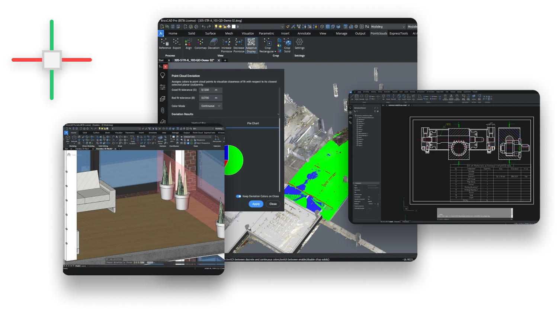Click the Good fit tolerance field

click(211, 90)
